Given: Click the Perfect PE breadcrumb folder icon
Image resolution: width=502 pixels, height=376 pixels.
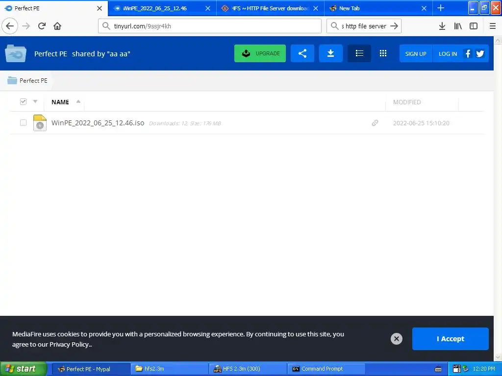Looking at the screenshot, I should click(x=12, y=80).
